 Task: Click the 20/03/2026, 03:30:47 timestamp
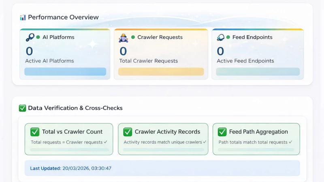tap(87, 168)
